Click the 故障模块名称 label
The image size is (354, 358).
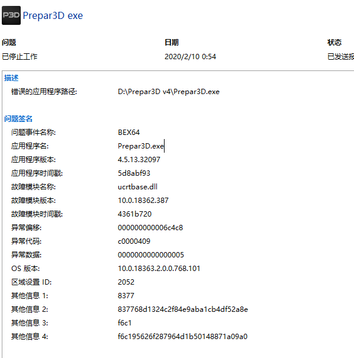point(33,187)
